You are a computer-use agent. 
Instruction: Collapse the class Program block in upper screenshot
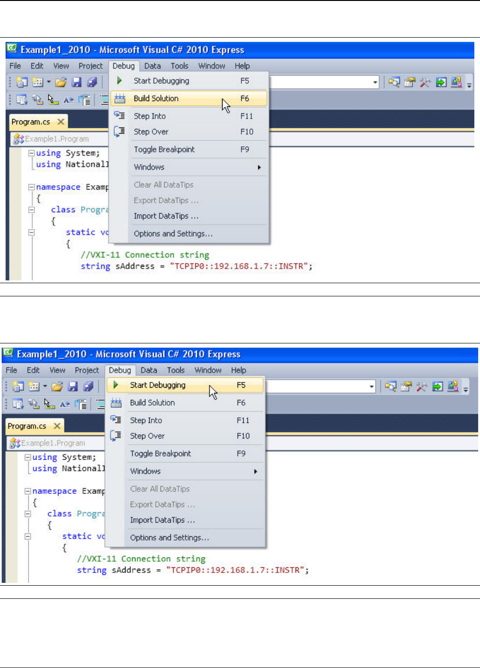[31, 210]
